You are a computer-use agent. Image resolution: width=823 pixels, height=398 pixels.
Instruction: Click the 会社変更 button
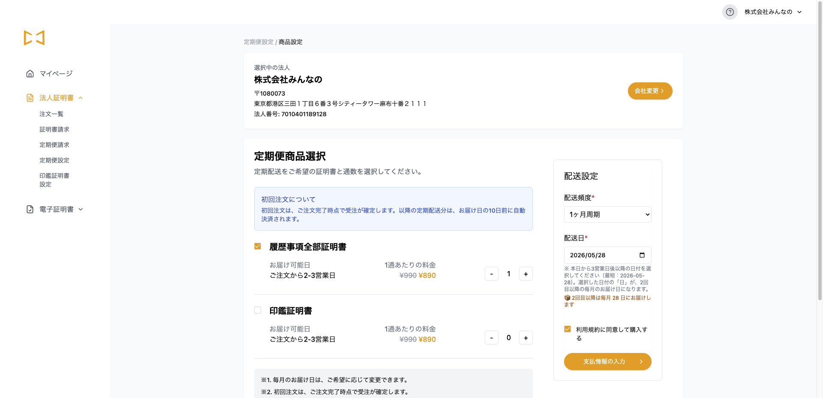650,91
